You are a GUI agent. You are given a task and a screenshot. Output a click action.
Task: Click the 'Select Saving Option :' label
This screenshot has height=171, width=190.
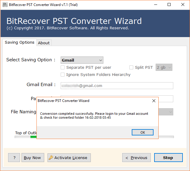[31, 60]
